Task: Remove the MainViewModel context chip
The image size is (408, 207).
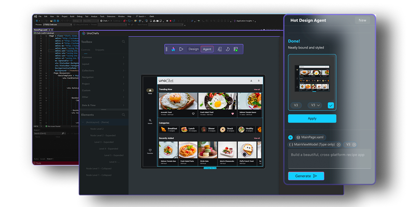Action: click(339, 145)
